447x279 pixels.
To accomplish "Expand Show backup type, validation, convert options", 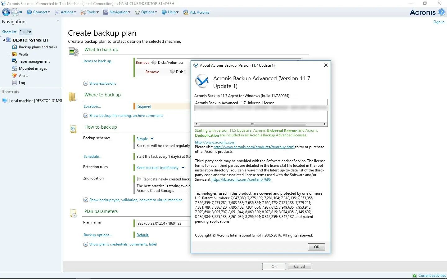I will click(x=133, y=200).
